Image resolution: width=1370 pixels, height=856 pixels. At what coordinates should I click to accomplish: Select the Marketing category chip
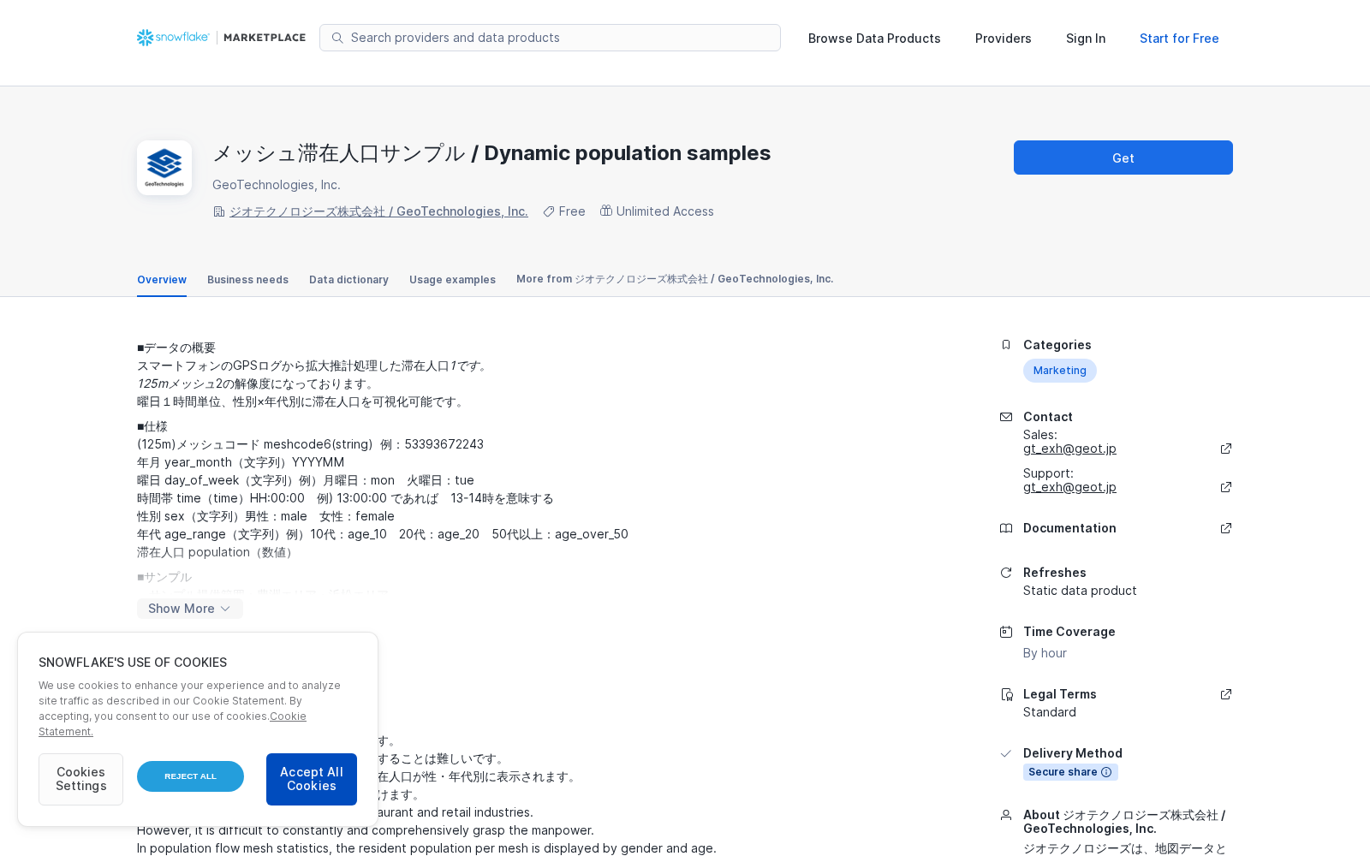[x=1059, y=371]
